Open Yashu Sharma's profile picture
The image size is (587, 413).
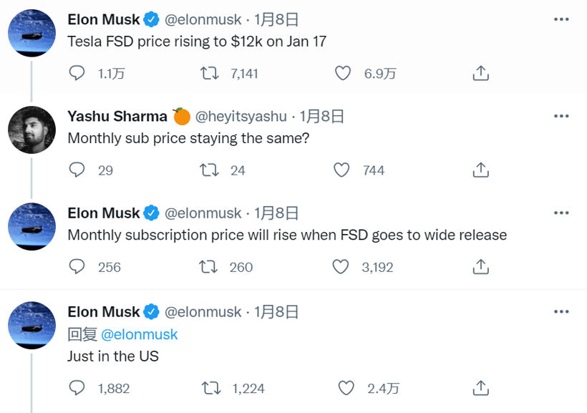pyautogui.click(x=31, y=130)
